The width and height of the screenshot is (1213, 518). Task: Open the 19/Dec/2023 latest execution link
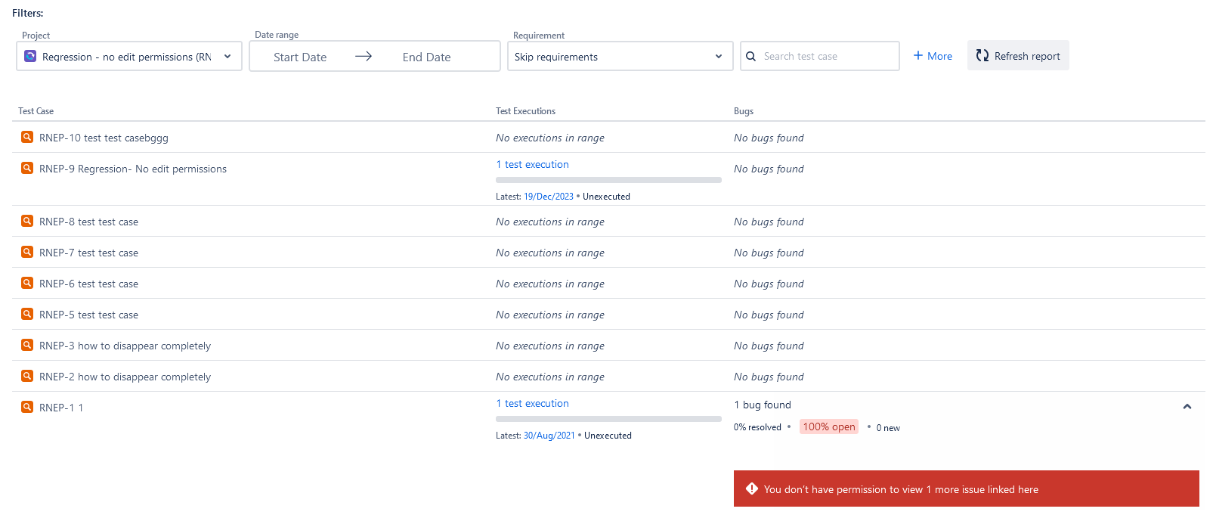549,197
